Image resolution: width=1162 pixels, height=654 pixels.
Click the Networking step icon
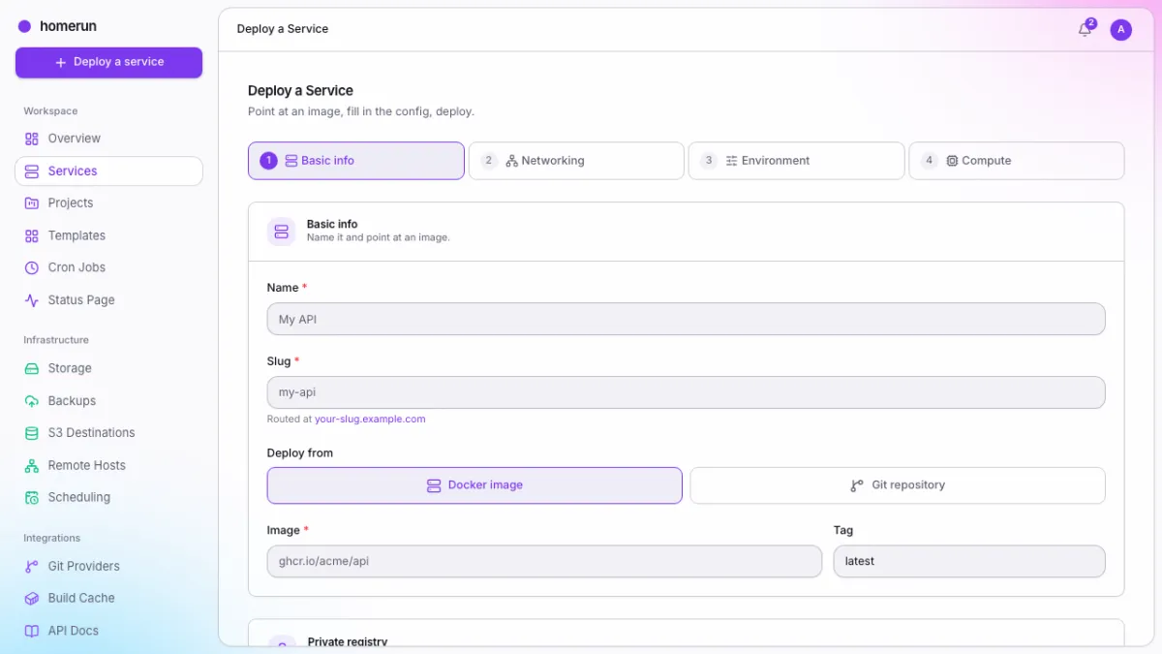[x=512, y=161]
